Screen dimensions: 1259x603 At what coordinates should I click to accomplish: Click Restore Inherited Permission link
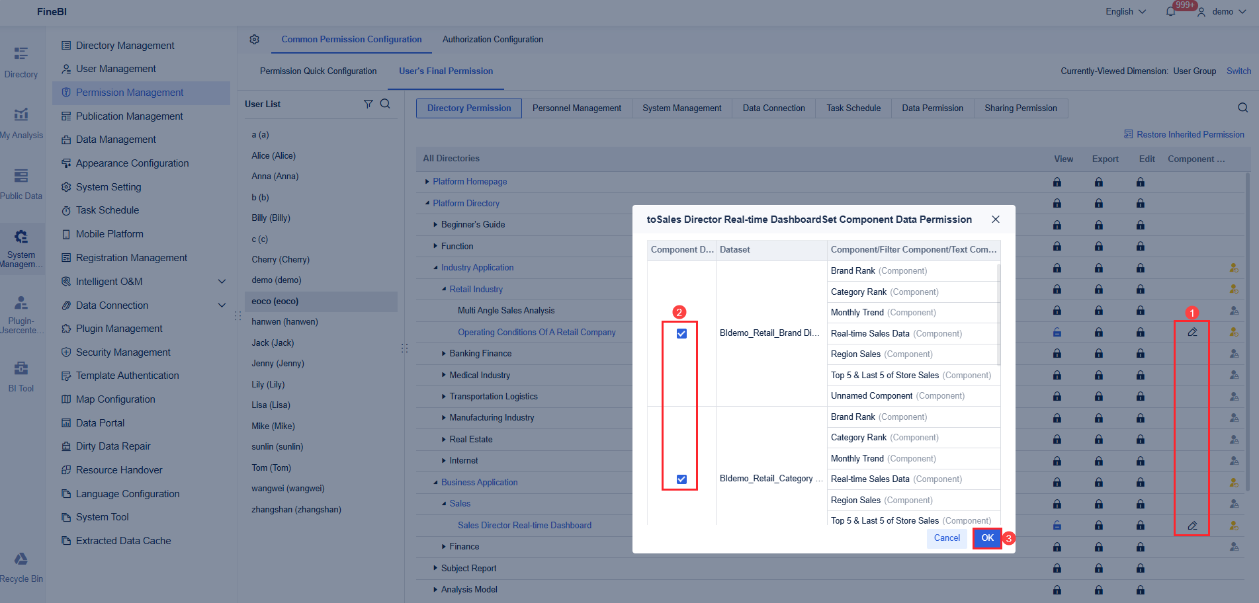1184,135
